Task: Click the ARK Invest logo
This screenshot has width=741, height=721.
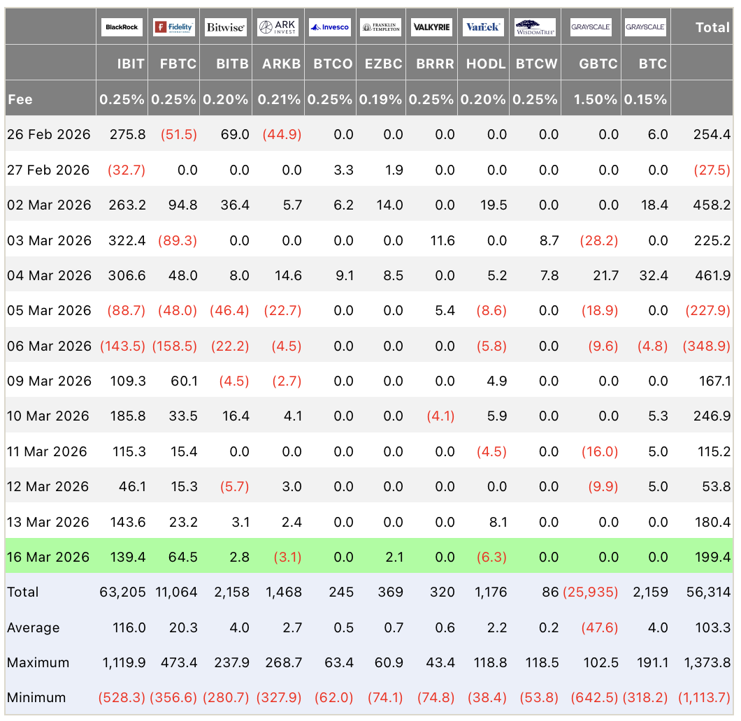Action: point(278,28)
